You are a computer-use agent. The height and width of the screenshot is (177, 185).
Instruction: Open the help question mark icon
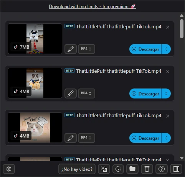[162, 169]
